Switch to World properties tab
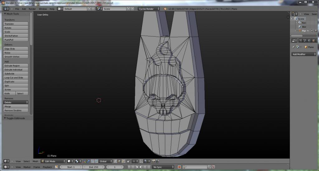 point(309,41)
